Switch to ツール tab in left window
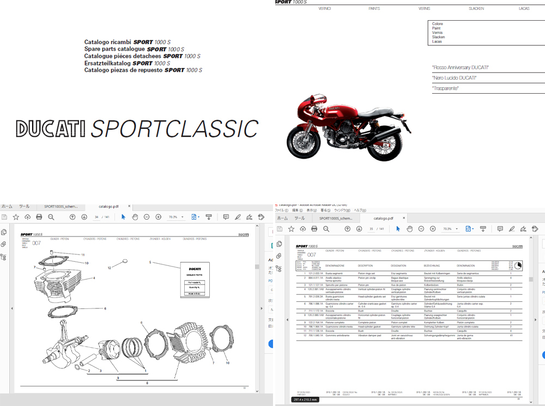The width and height of the screenshot is (545, 406). point(25,206)
